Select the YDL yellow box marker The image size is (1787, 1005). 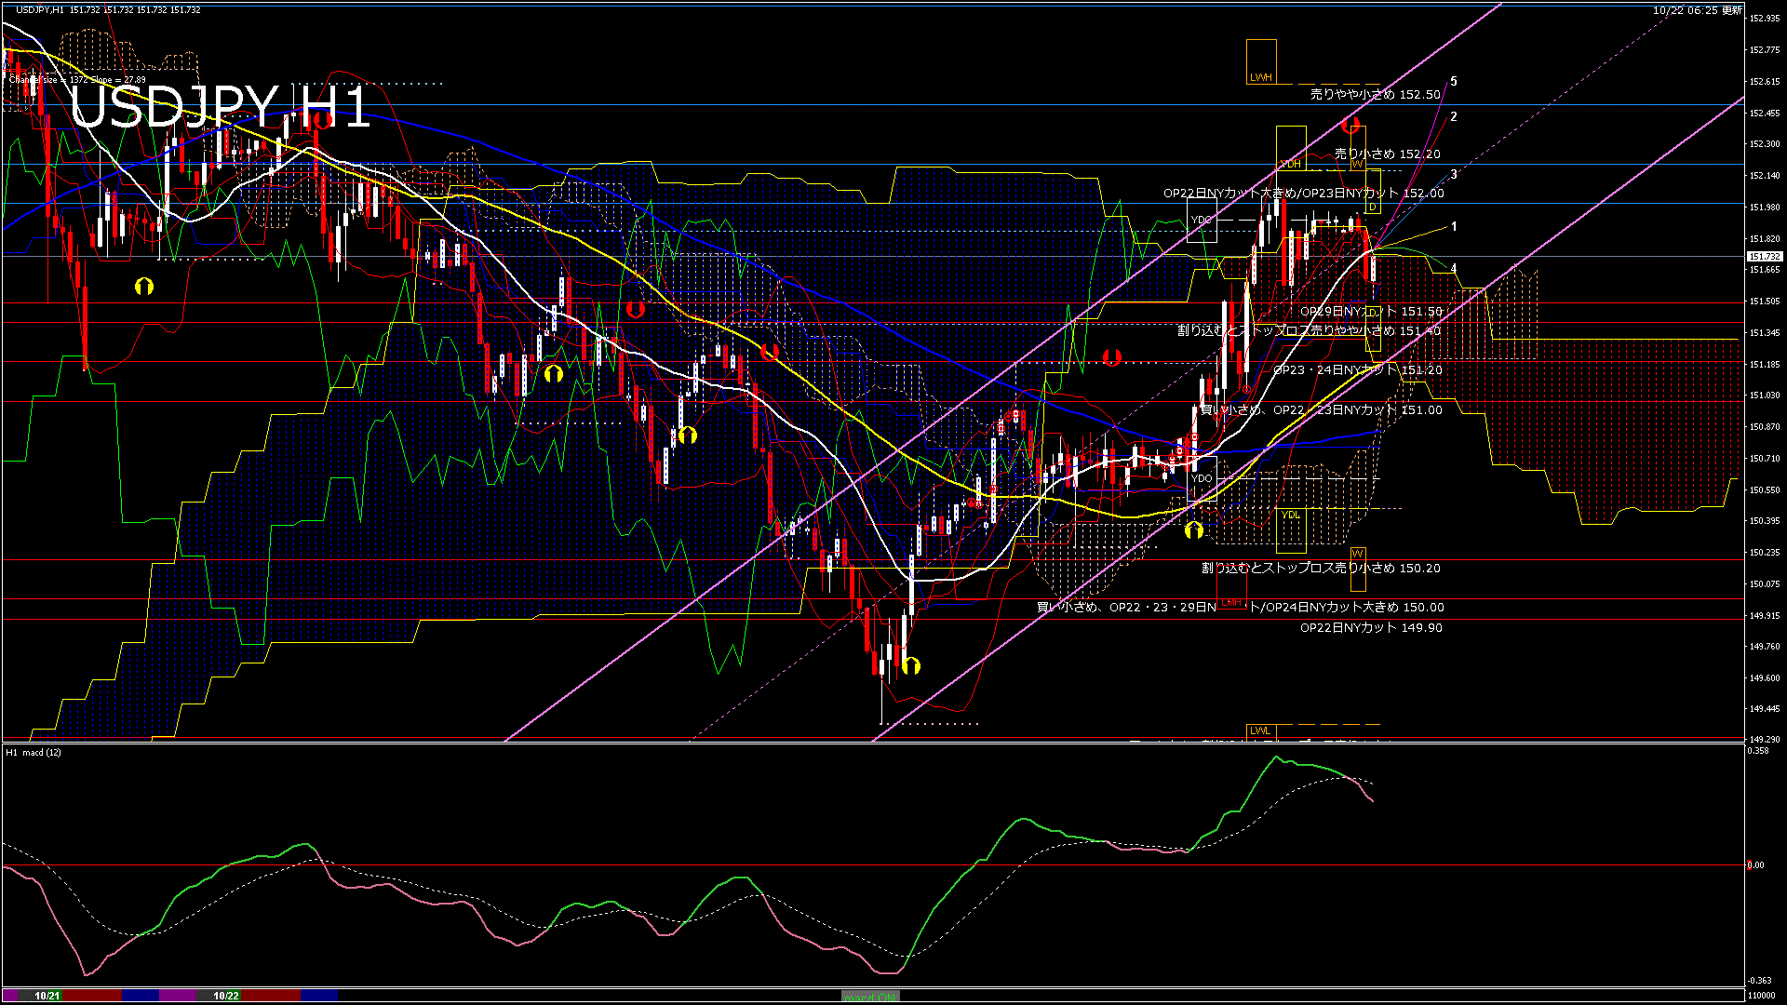coord(1290,515)
